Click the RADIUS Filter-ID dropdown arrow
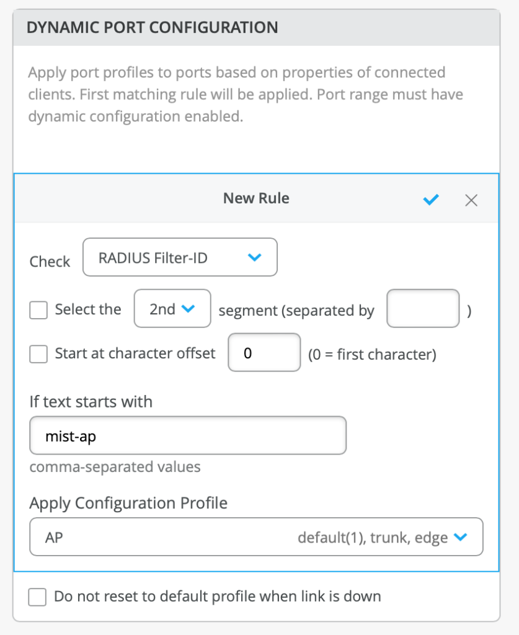 (254, 257)
